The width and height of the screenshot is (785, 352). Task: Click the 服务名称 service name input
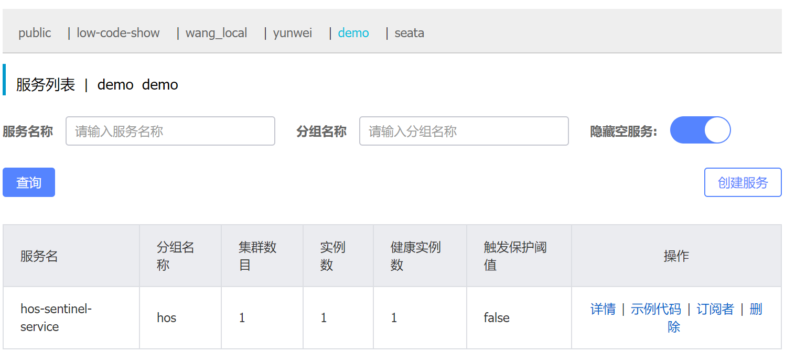pos(170,131)
